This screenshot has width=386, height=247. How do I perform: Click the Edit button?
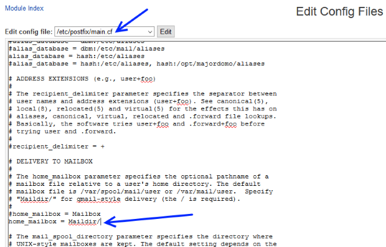click(x=166, y=32)
